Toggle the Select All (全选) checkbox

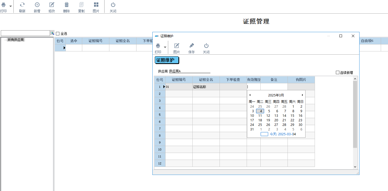(58, 33)
